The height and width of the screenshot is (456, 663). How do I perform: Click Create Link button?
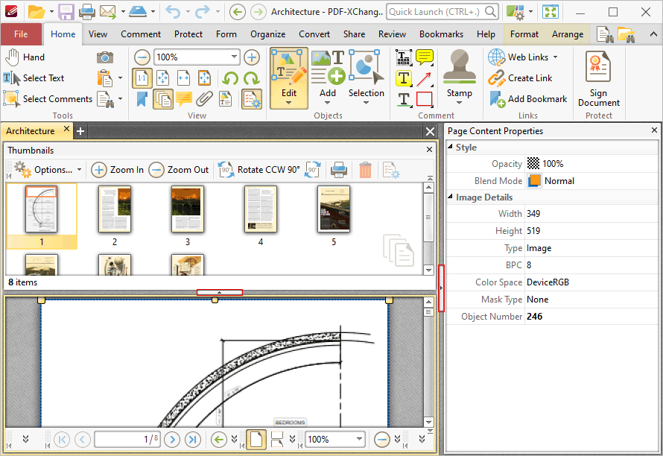tap(521, 77)
